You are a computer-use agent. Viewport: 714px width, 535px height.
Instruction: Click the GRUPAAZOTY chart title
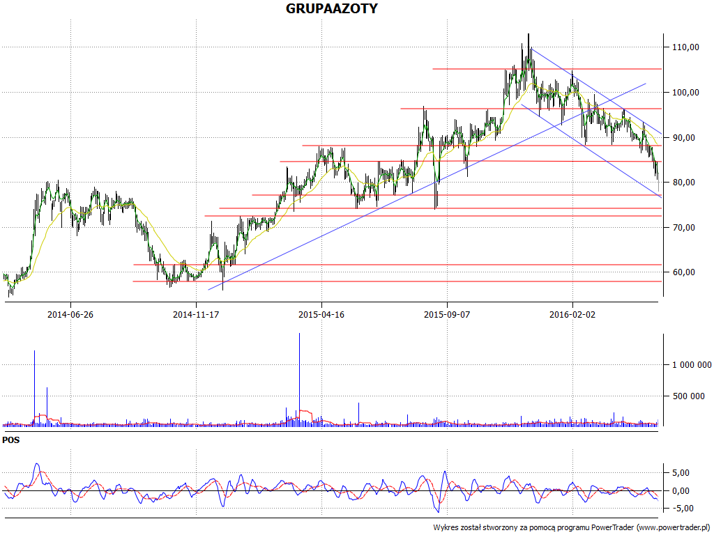point(331,8)
